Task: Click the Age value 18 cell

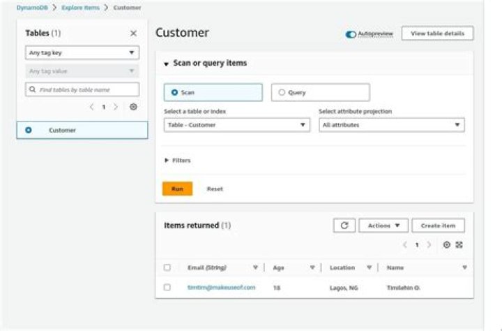Action: tap(277, 288)
